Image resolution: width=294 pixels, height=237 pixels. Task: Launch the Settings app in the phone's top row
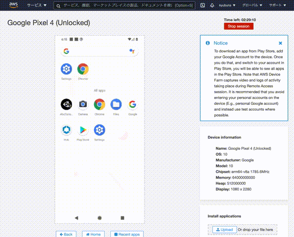tap(66, 69)
